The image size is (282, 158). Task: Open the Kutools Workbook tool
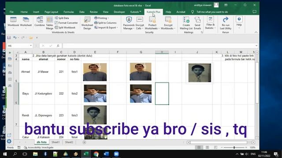pos(13,22)
